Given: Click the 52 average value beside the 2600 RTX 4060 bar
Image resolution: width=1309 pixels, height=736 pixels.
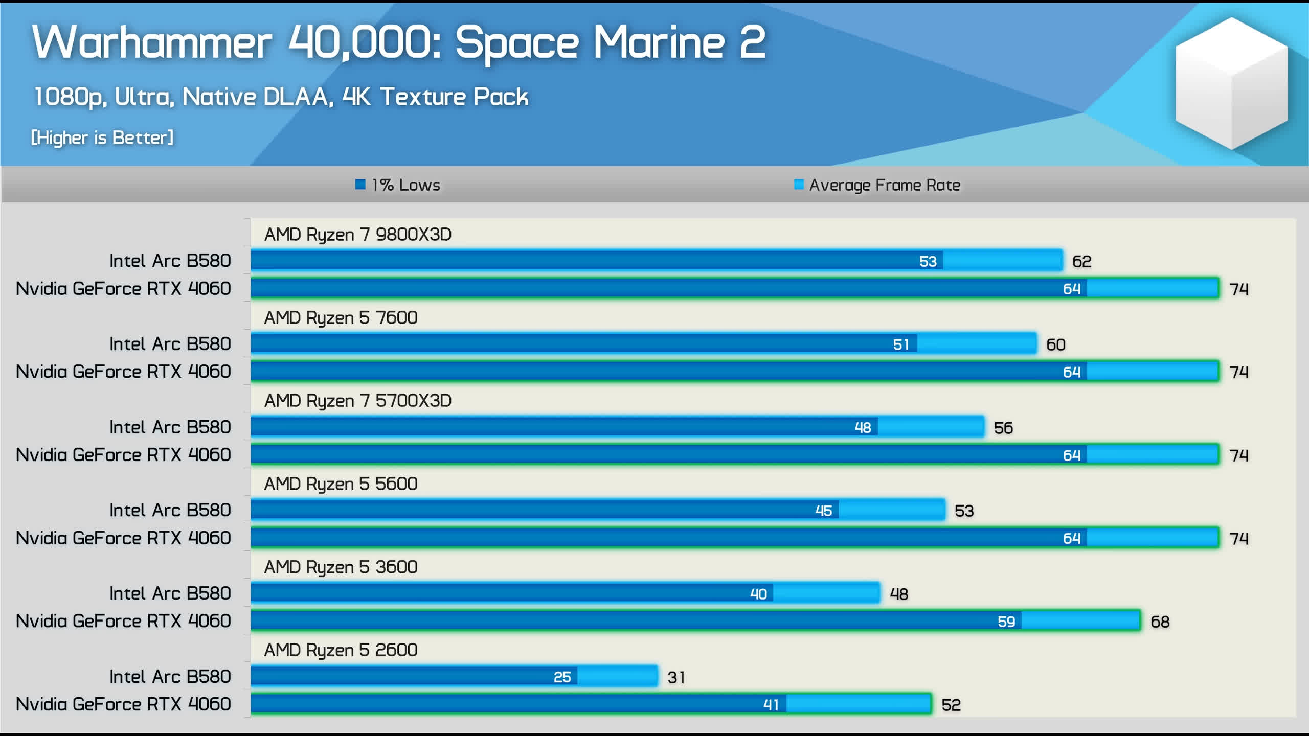Looking at the screenshot, I should click(952, 705).
